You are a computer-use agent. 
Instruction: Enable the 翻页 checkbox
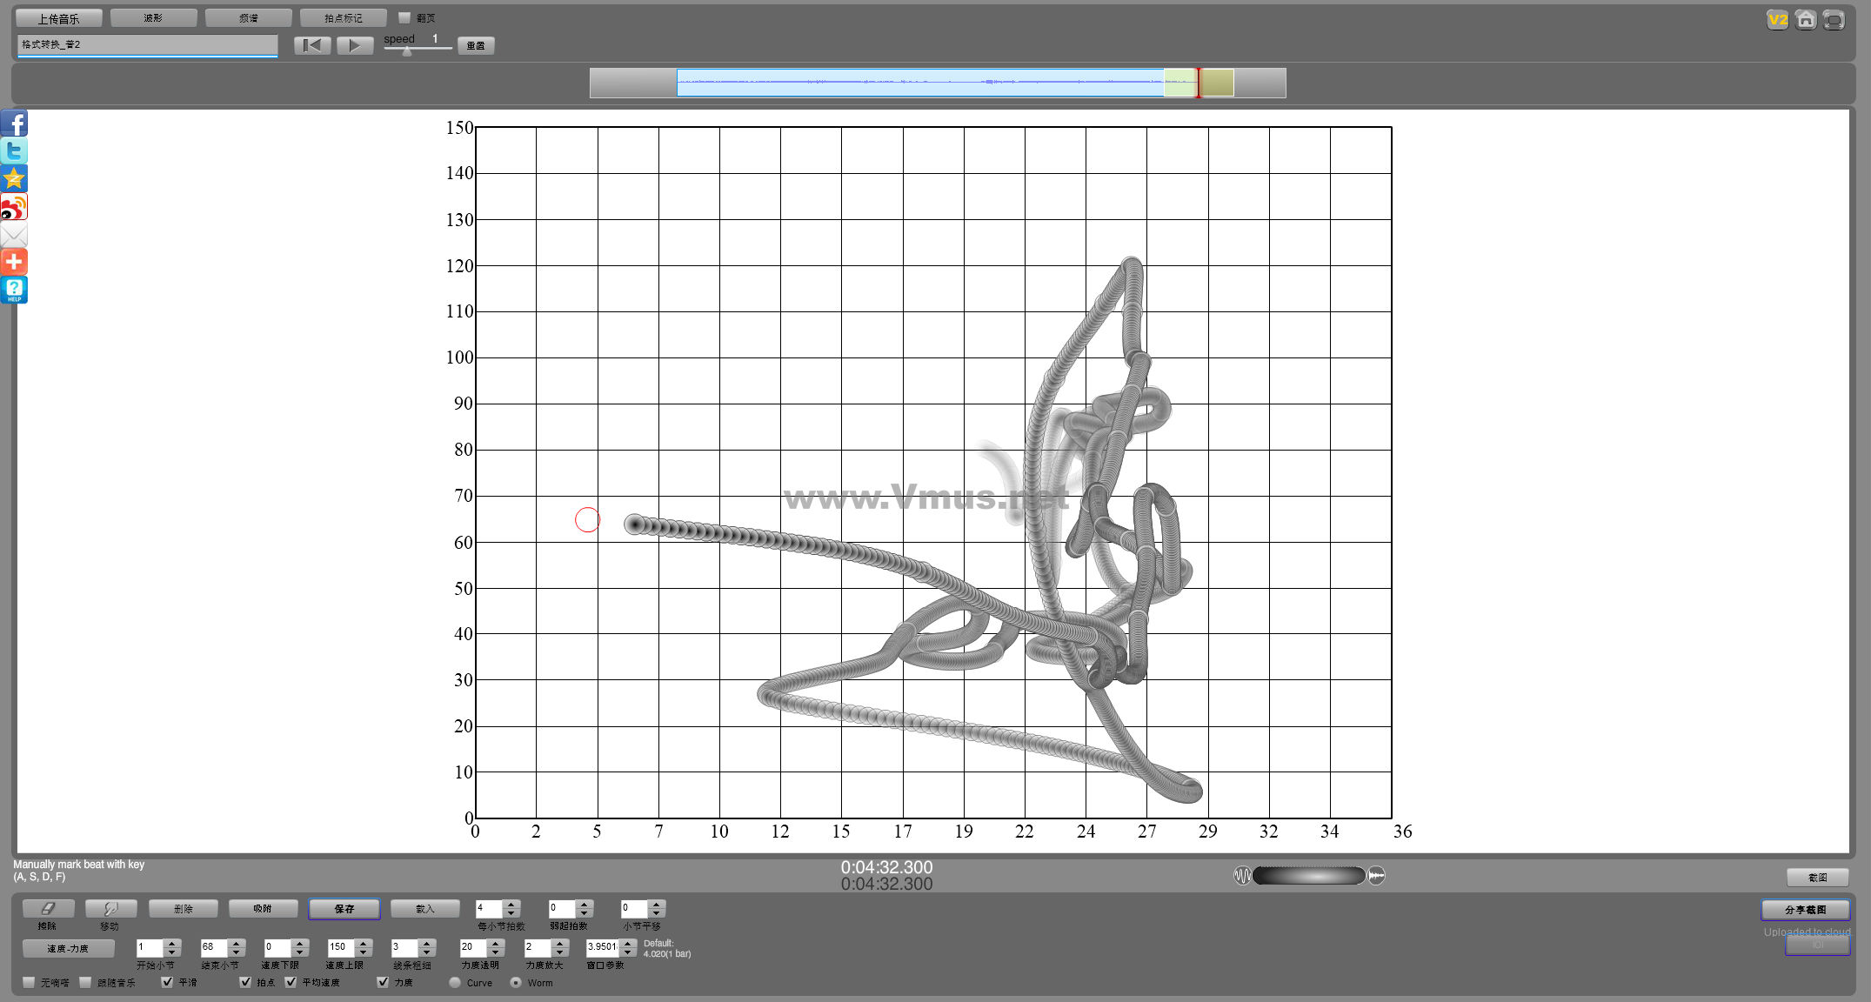[x=404, y=17]
